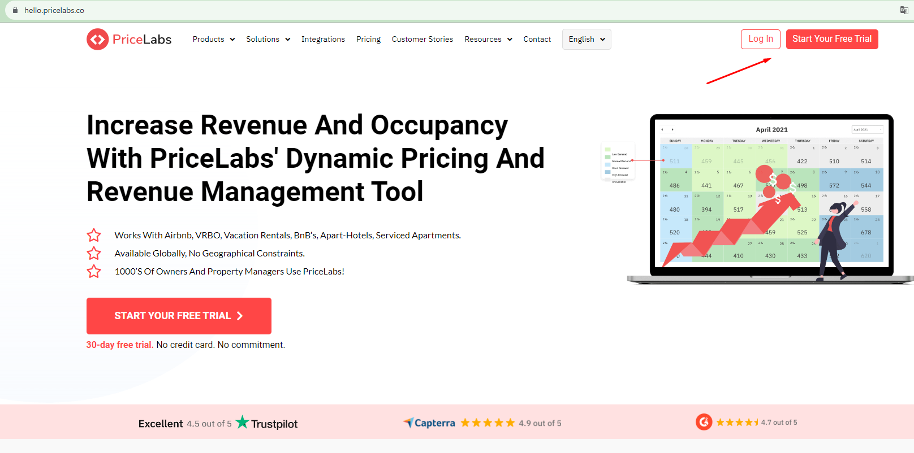Expand the Solutions dropdown menu
Screen dimensions: 914x453
click(x=268, y=39)
